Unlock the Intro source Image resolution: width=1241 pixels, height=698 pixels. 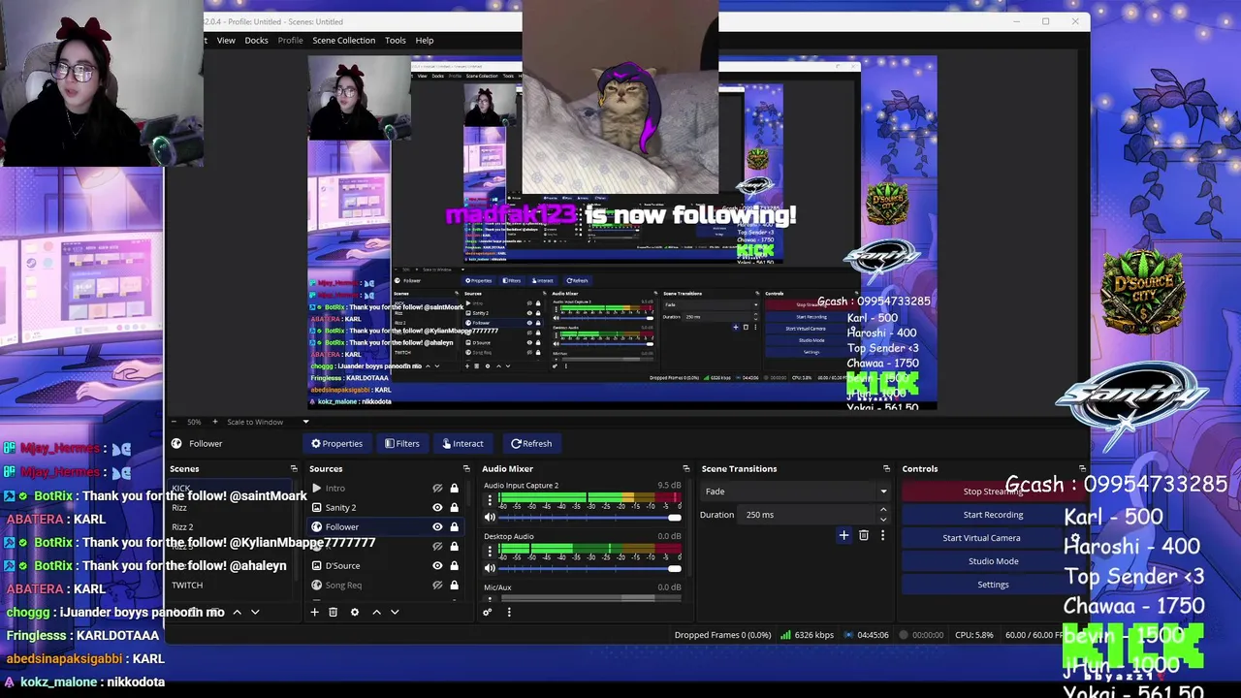(454, 489)
